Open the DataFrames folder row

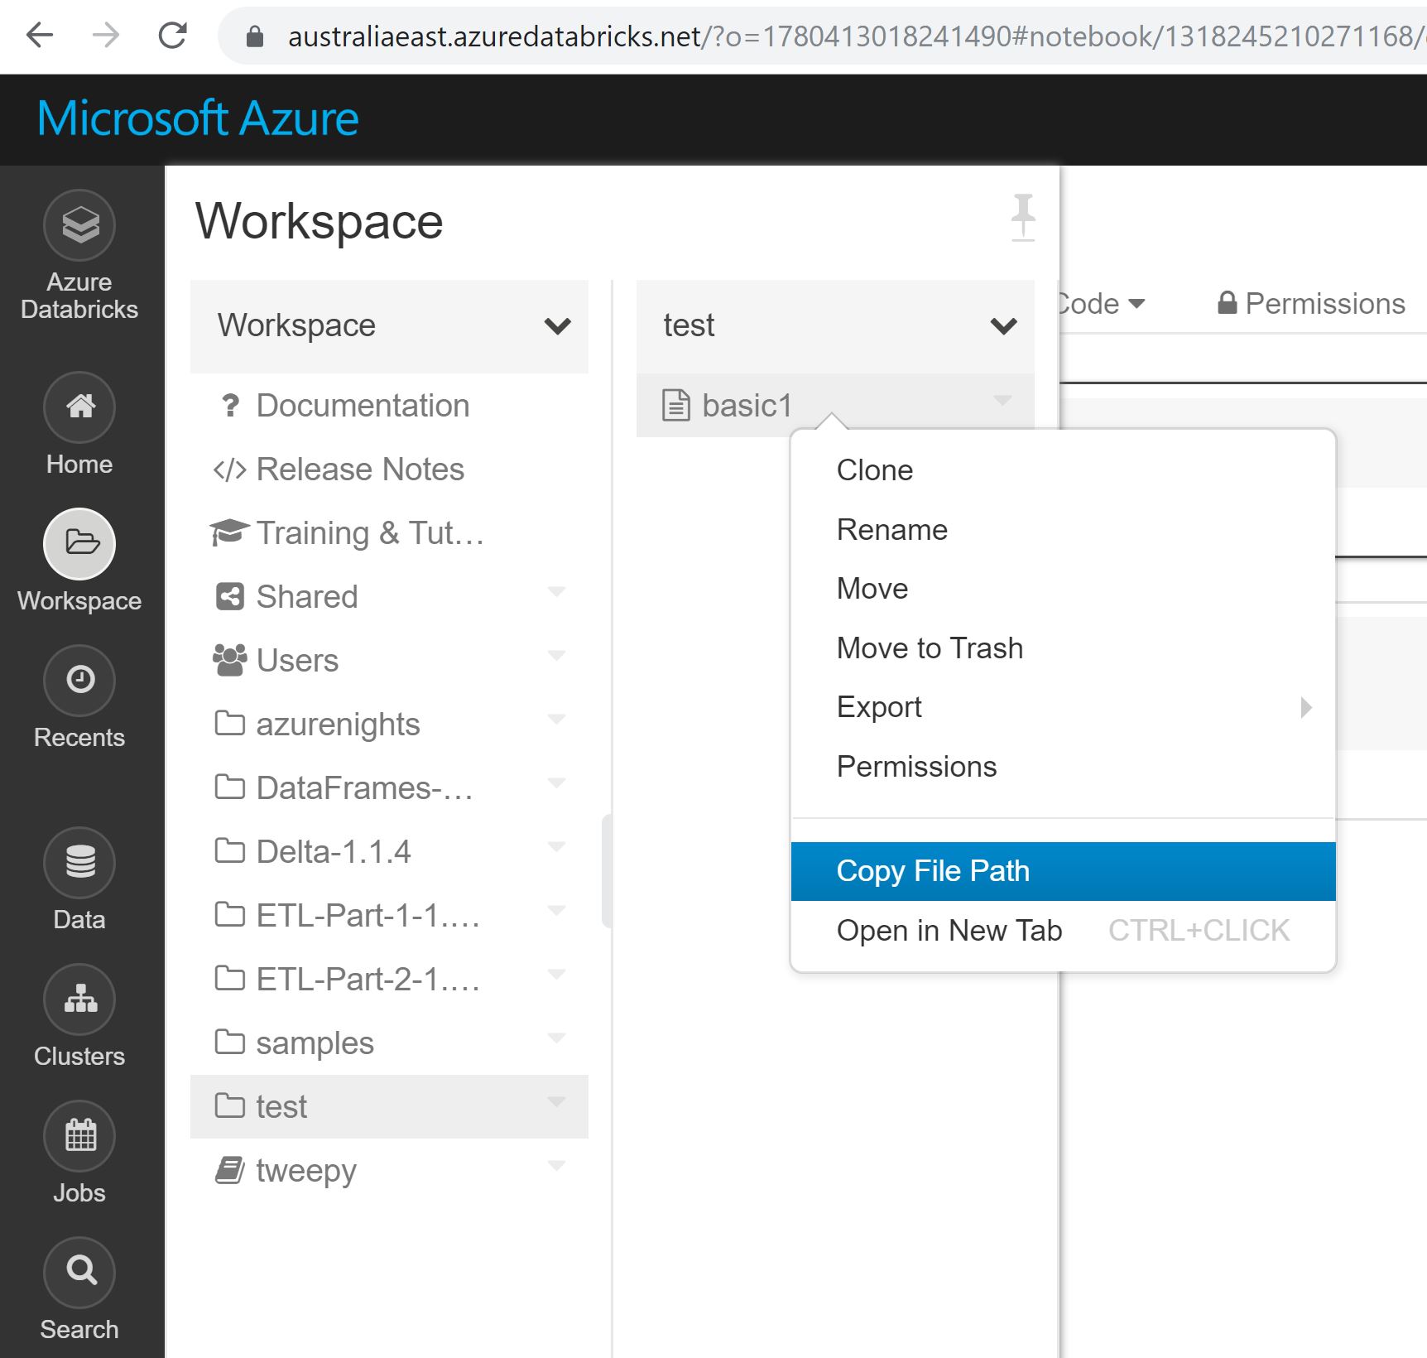click(389, 788)
